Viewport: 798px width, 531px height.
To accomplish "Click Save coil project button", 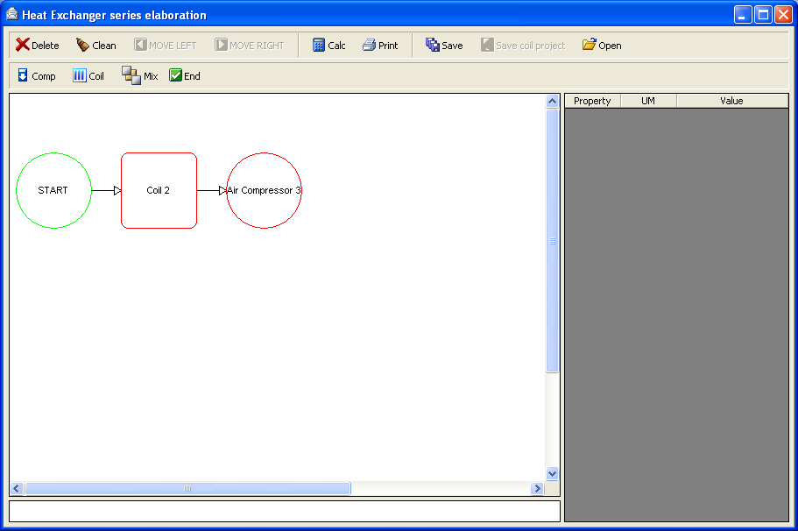I will [x=523, y=46].
